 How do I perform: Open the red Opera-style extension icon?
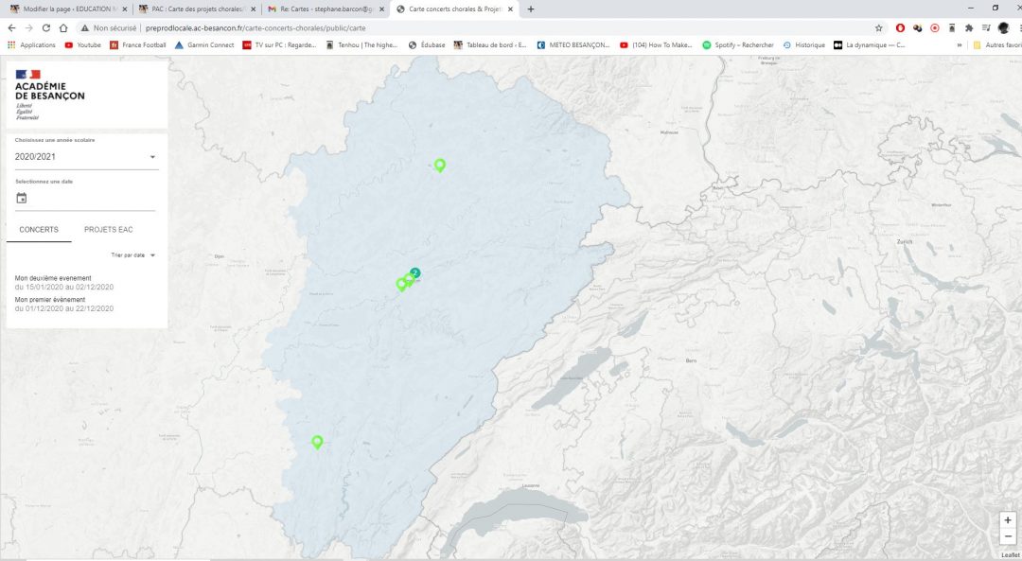[900, 28]
